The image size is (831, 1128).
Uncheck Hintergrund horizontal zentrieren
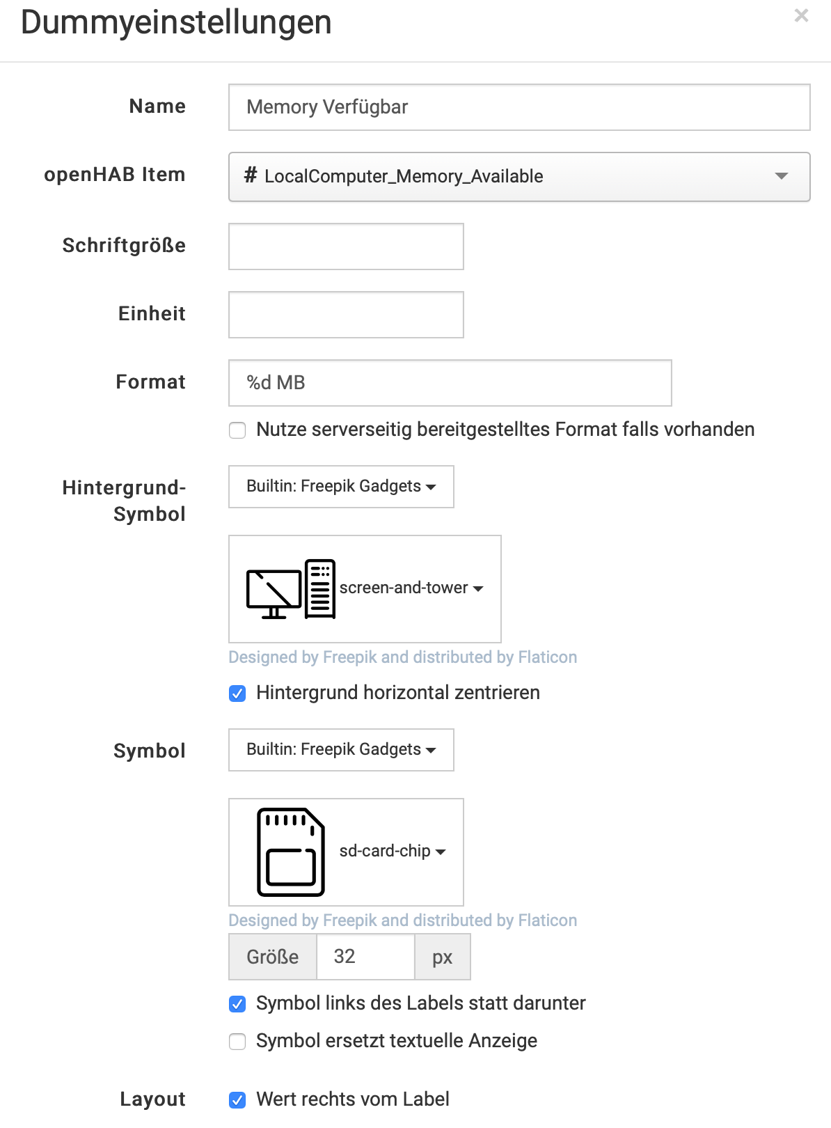(238, 694)
